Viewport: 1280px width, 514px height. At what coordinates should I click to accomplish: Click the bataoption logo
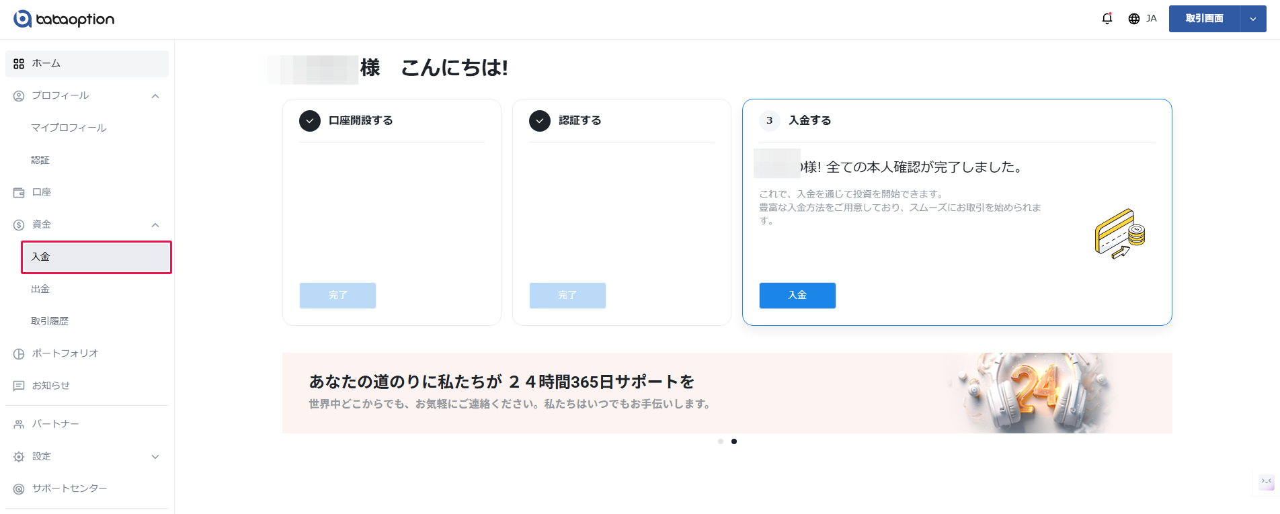pos(64,19)
